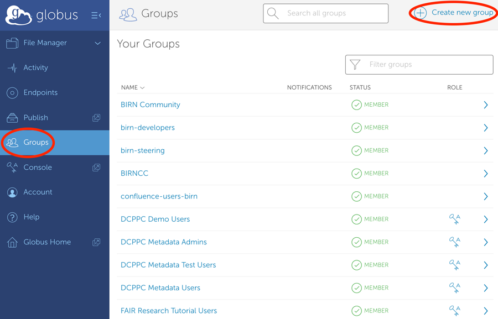Screen dimensions: 498x319
Task: Sort by NAME column arrow
Action: coord(142,88)
